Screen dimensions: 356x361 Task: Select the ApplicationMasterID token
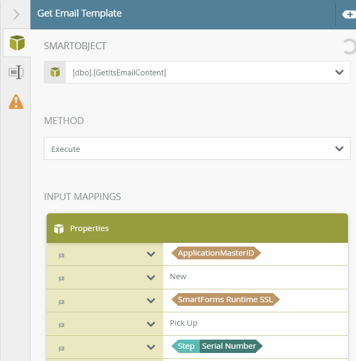216,253
